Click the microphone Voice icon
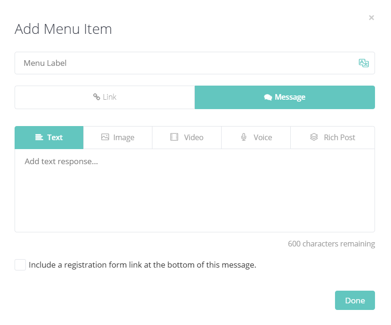Viewport: 391px width, 325px height. (244, 137)
